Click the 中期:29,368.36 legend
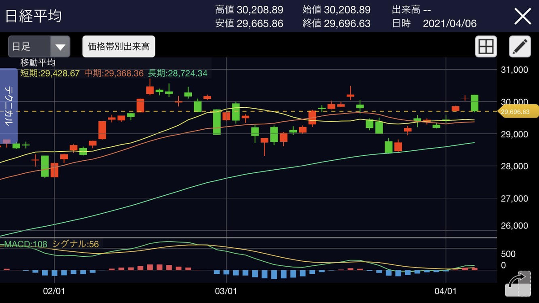 point(114,73)
